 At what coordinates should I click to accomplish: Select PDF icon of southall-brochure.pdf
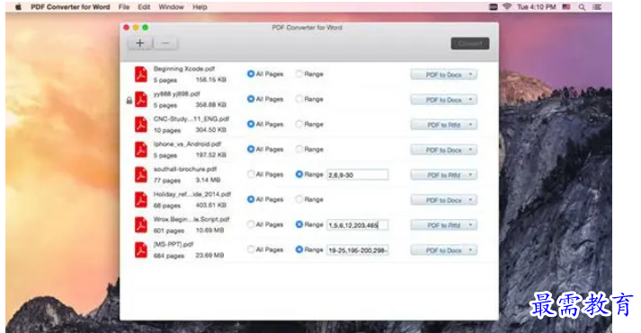tap(141, 175)
